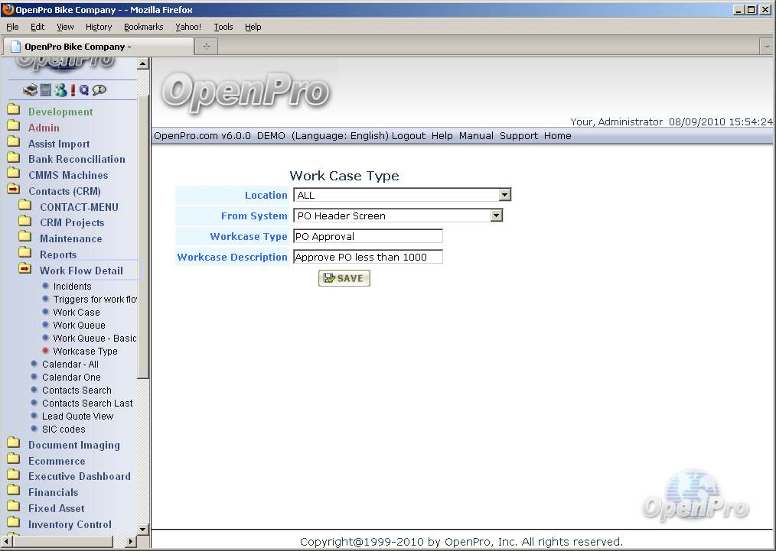
Task: Click the messenger people icon in sidebar
Action: tap(60, 90)
